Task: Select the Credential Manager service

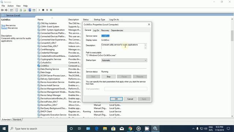Action: [x=49, y=53]
